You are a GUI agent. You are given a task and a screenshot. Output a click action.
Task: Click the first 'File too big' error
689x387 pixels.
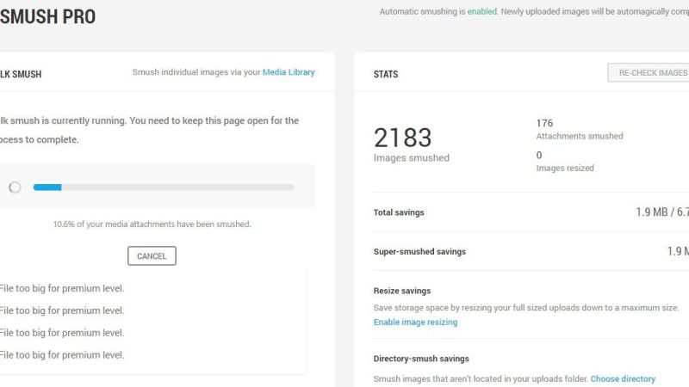62,288
